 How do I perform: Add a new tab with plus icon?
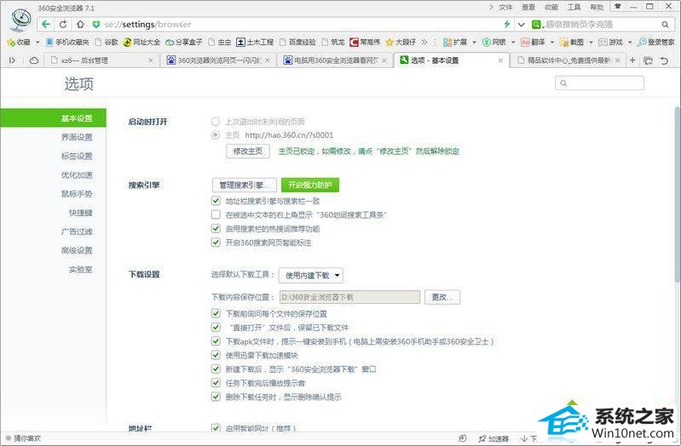(632, 60)
